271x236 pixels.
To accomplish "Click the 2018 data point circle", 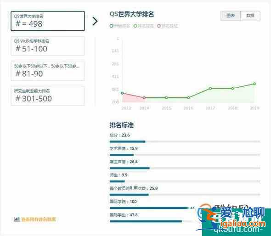I will [x=232, y=89].
